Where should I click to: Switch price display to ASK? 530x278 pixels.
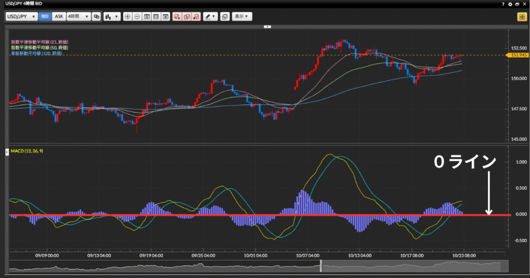click(59, 17)
